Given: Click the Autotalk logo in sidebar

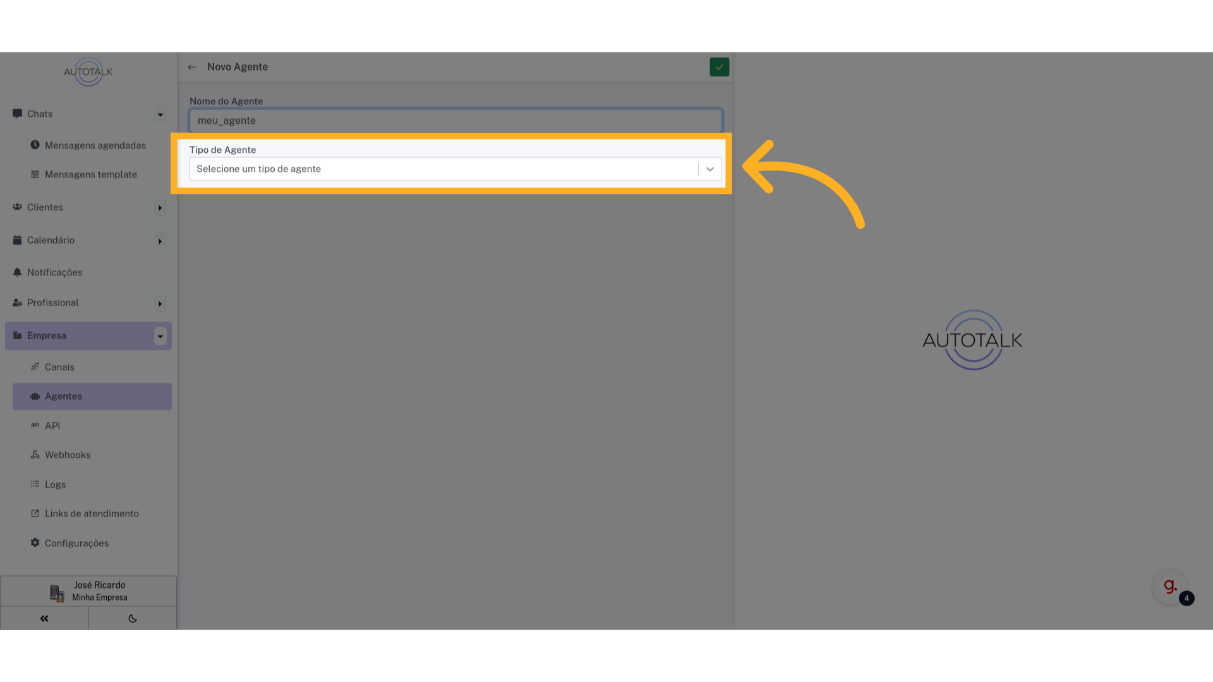Looking at the screenshot, I should coord(88,72).
